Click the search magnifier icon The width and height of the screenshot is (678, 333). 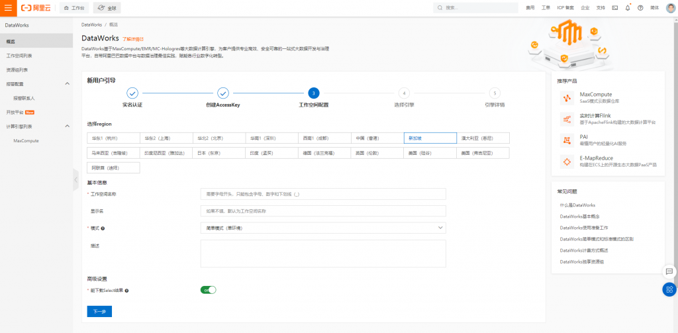pos(440,8)
